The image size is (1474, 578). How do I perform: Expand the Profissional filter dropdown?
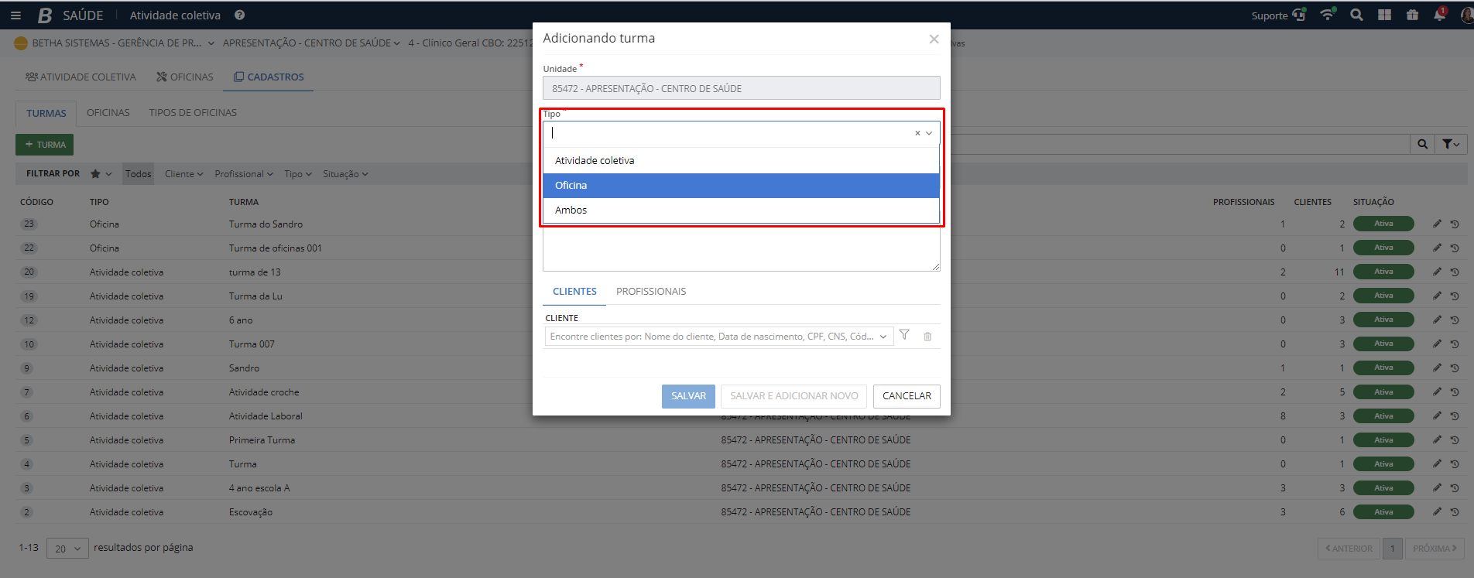244,174
